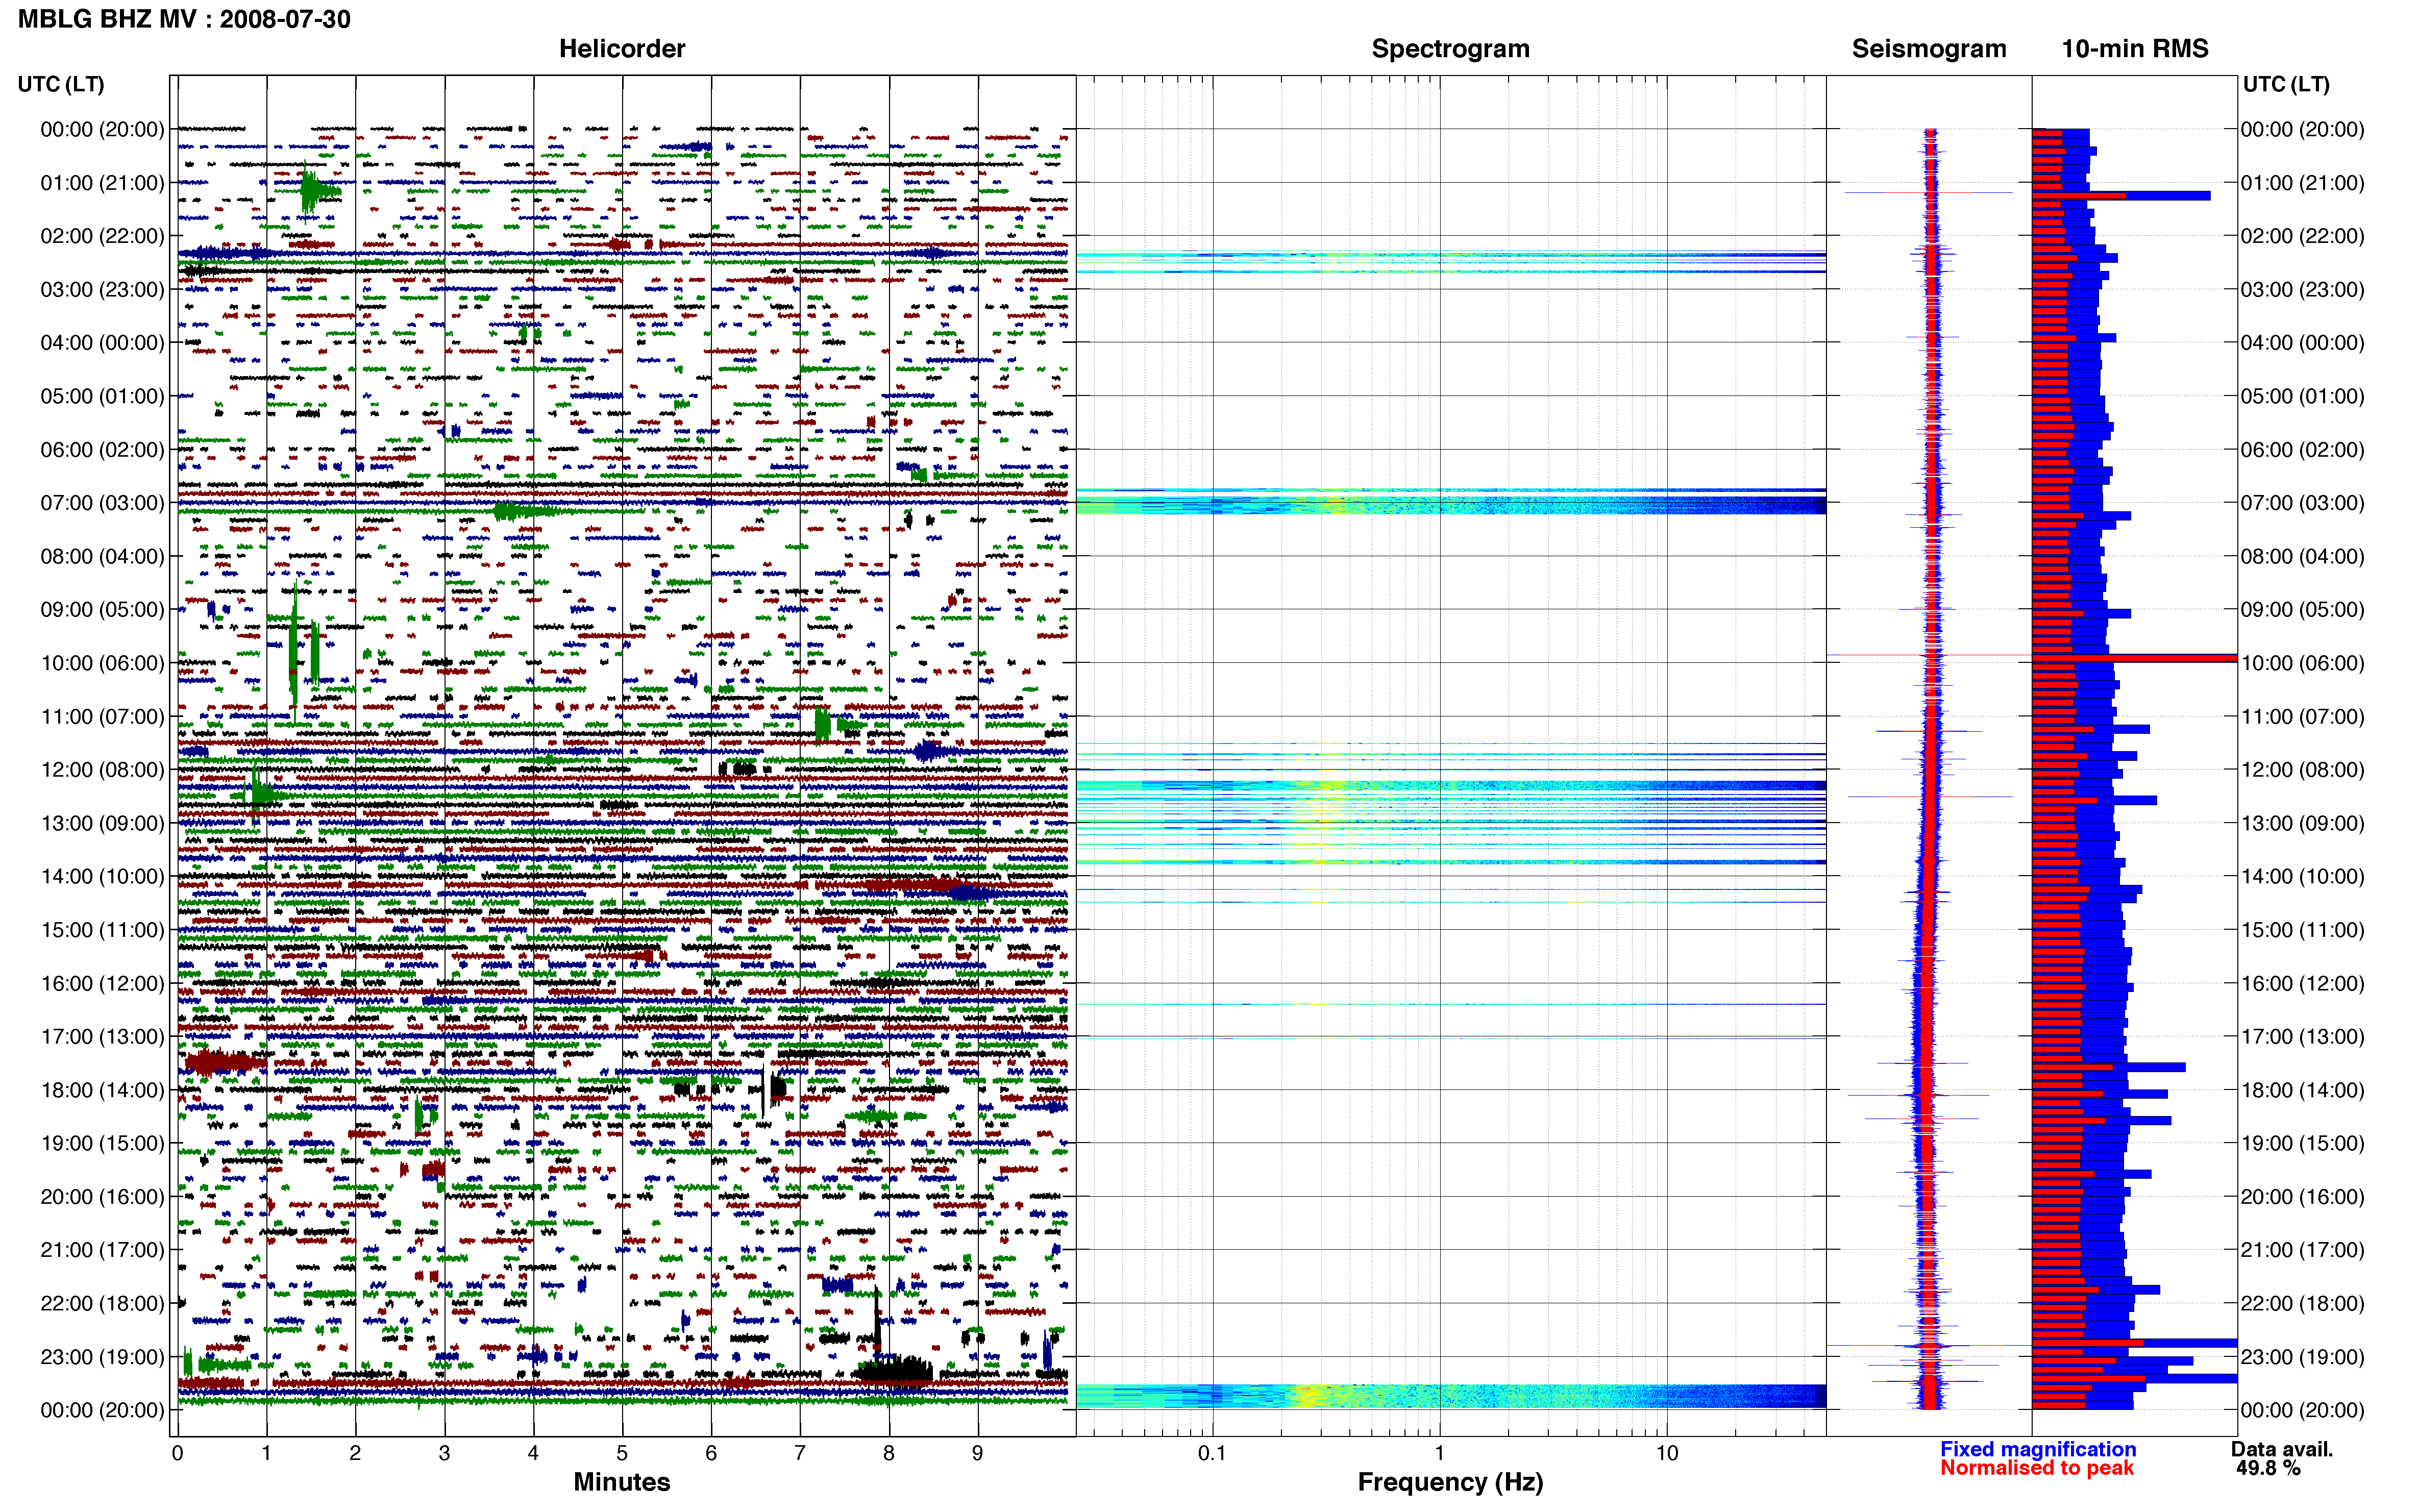Click left time label '17:00 (13:00)'

pos(102,1037)
